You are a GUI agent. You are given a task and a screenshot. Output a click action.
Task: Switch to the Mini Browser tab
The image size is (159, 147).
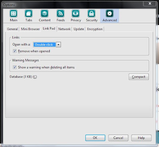[30, 29]
